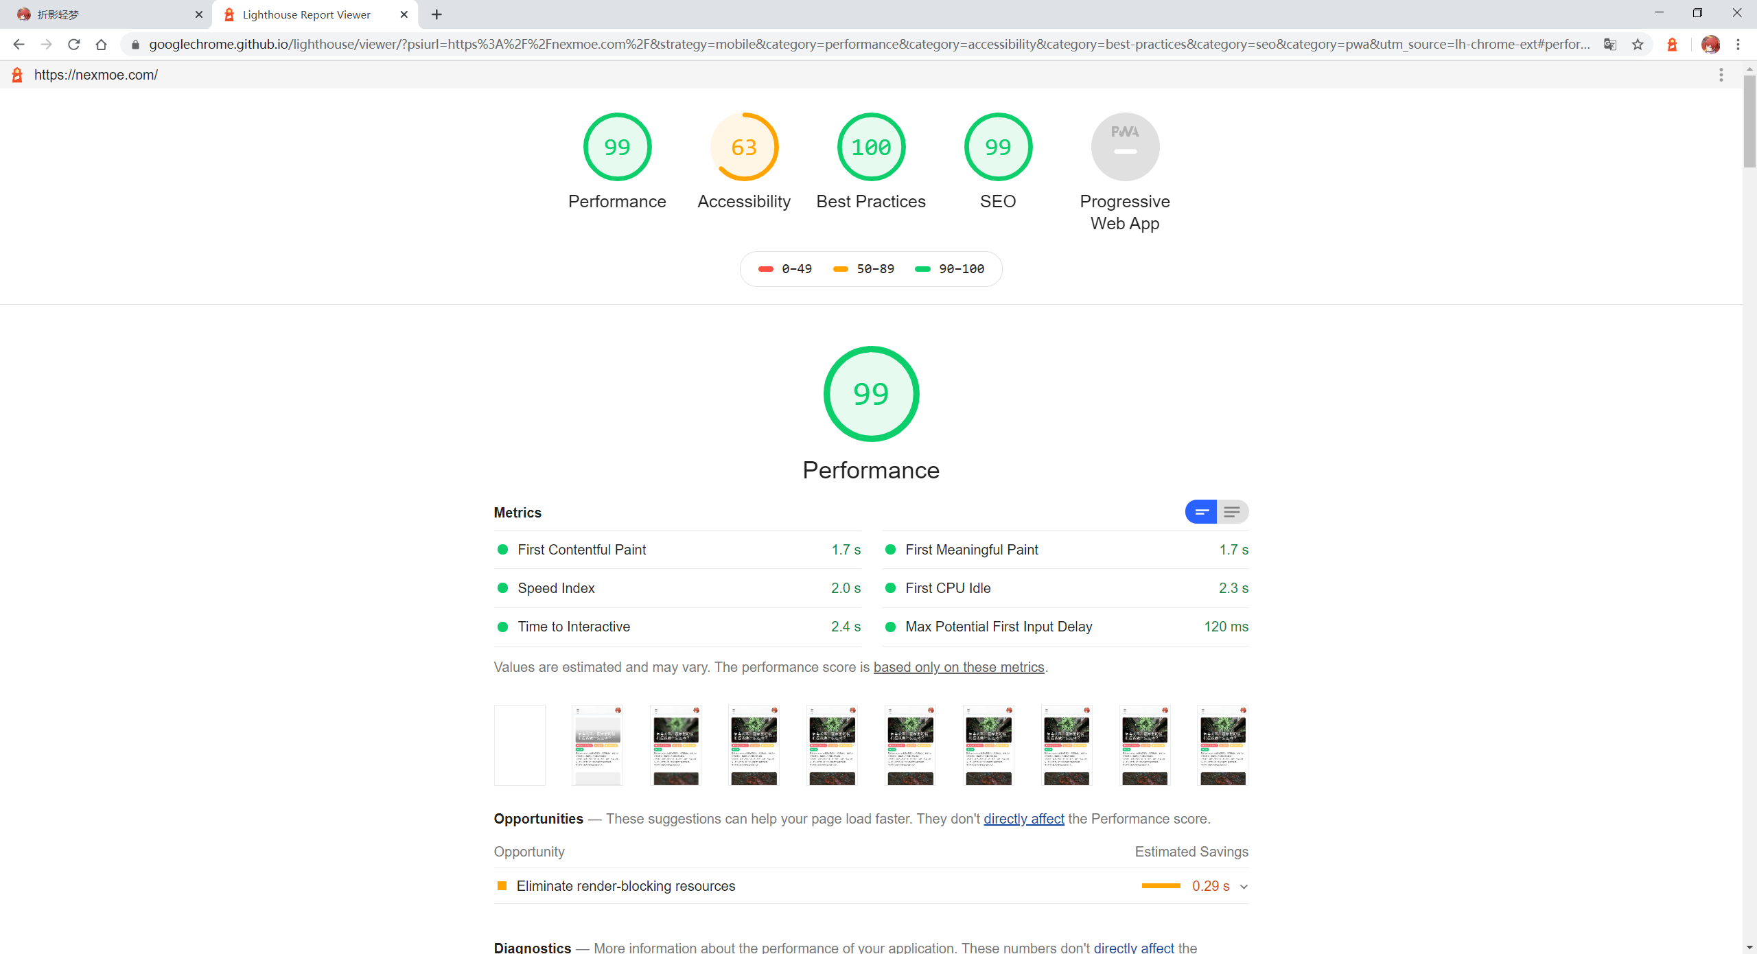Expand the First Contentful Paint metric row
The image size is (1757, 954).
581,550
